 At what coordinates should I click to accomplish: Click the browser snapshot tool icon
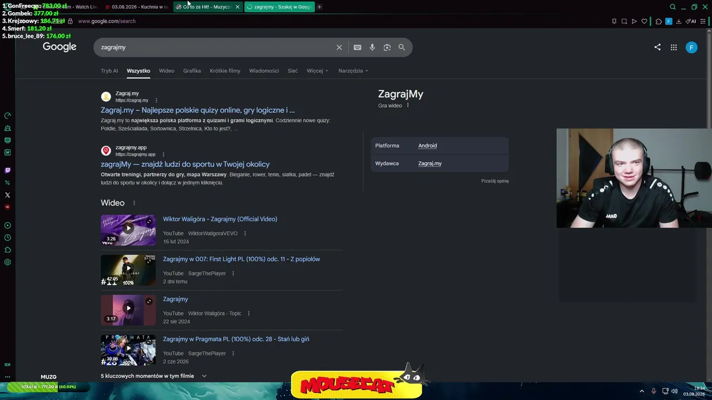(624, 21)
